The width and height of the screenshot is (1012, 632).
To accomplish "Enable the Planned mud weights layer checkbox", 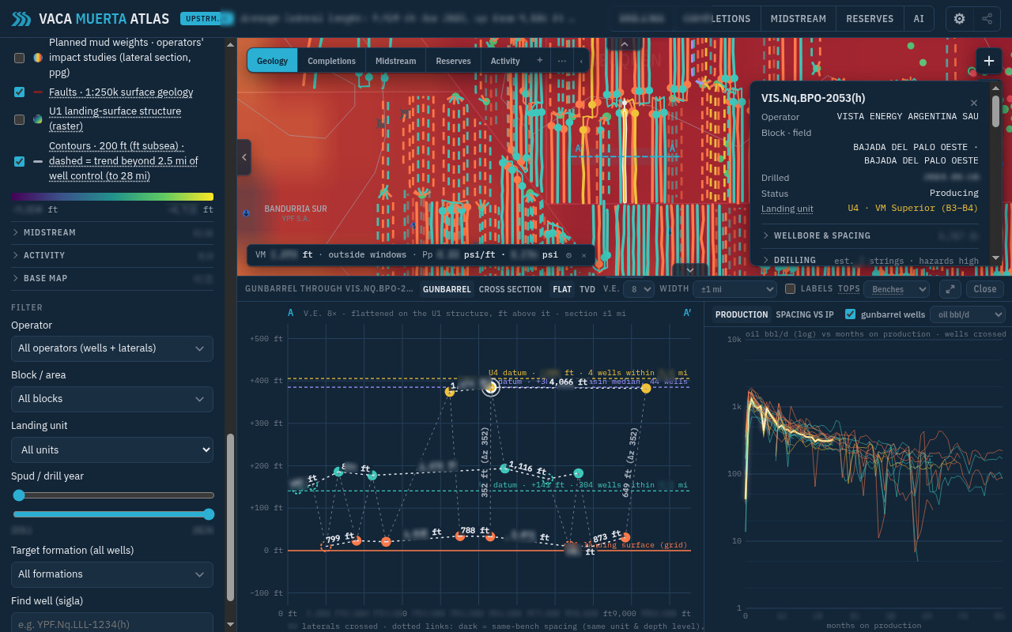I will coord(20,58).
